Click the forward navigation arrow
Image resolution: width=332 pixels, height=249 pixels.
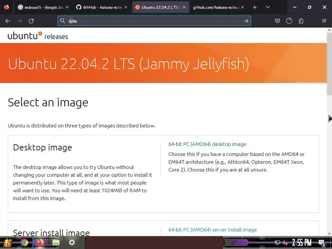click(x=19, y=21)
